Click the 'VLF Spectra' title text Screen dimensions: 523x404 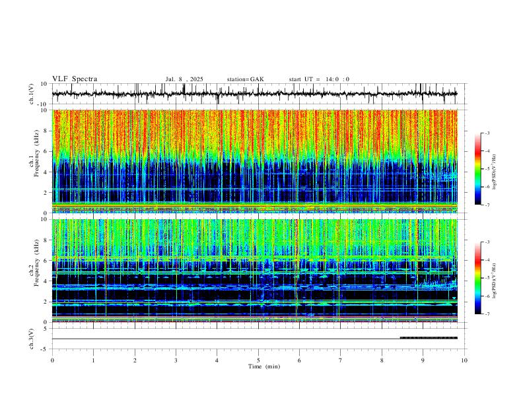[75, 79]
